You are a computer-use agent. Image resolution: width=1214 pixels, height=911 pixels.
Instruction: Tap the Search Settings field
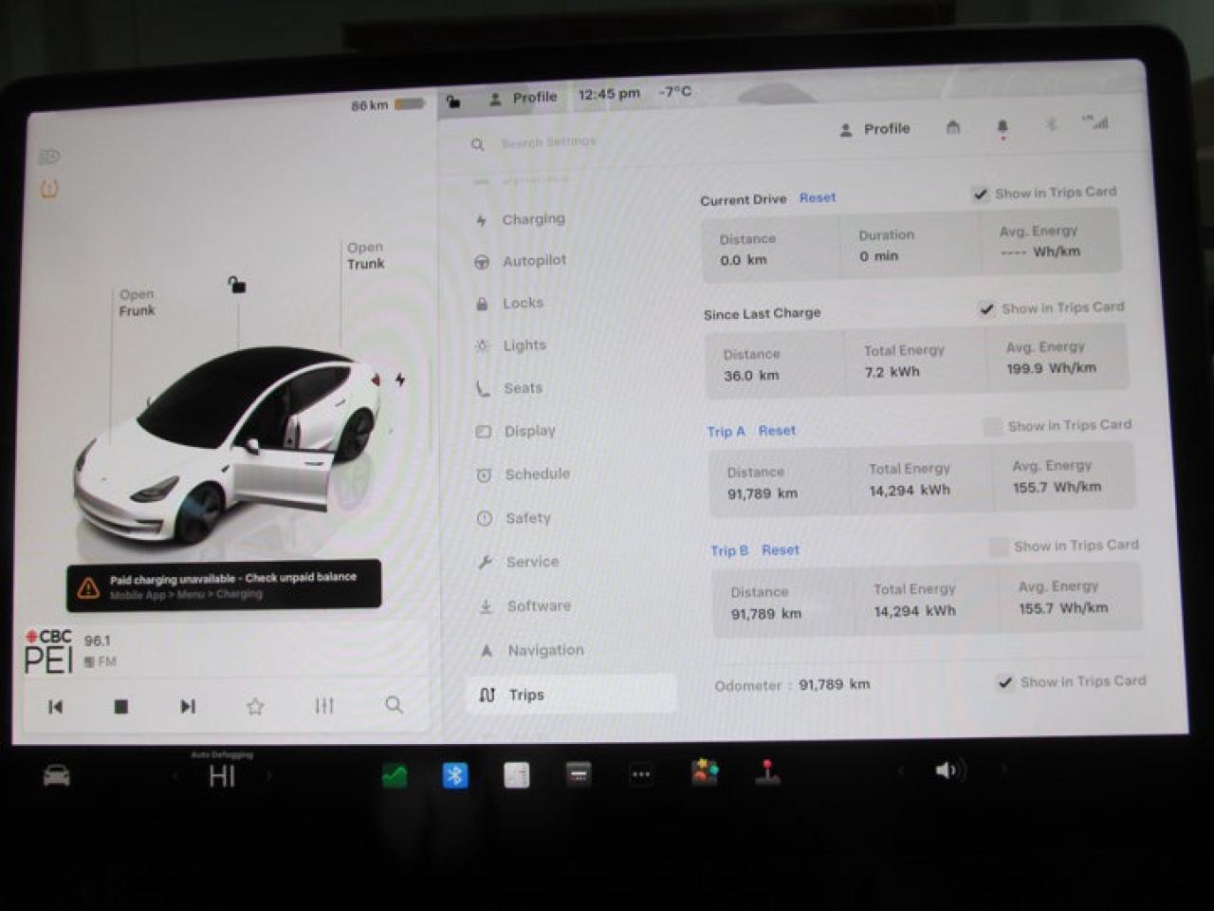click(548, 142)
